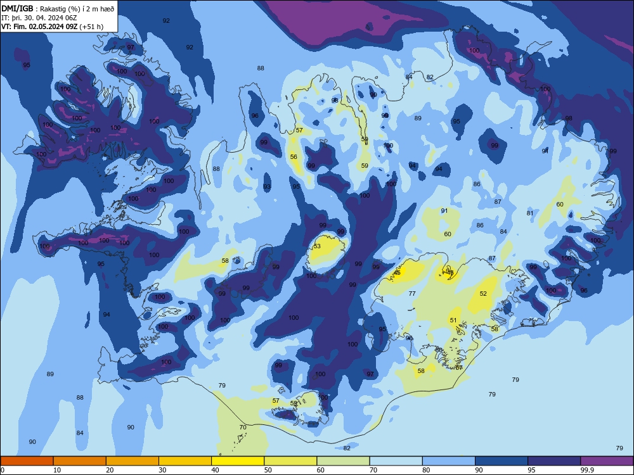This screenshot has width=634, height=475.
Task: Click the legend tick label "30"
Action: click(x=162, y=470)
